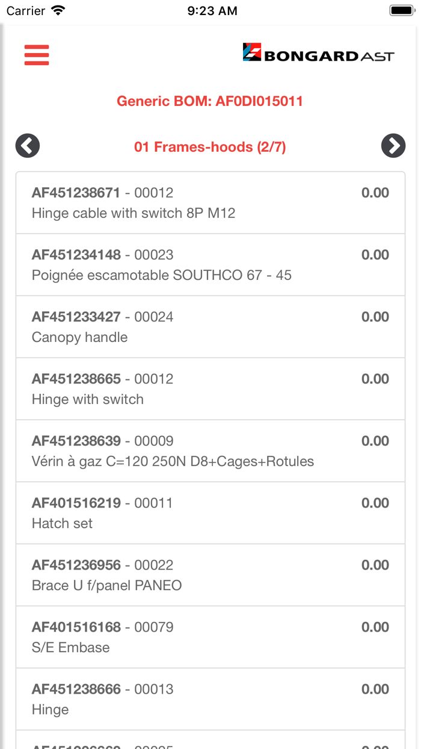The height and width of the screenshot is (749, 421).
Task: Select the Hinge with switch row
Action: click(x=210, y=389)
